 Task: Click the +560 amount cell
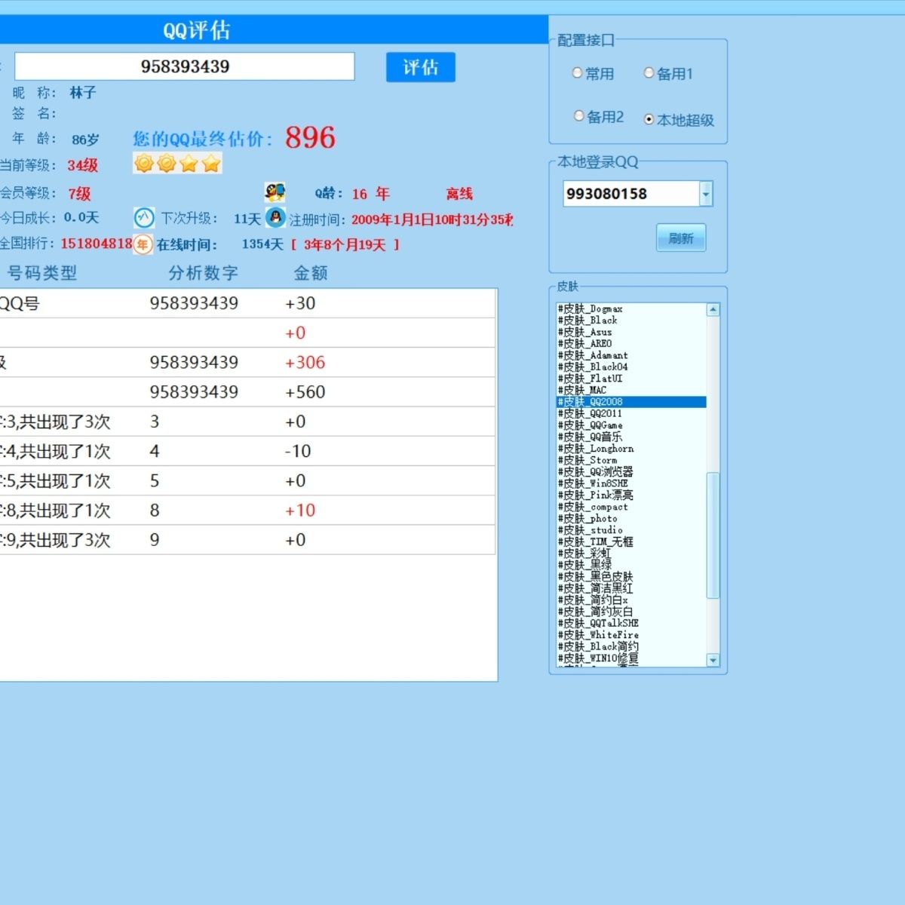click(305, 392)
